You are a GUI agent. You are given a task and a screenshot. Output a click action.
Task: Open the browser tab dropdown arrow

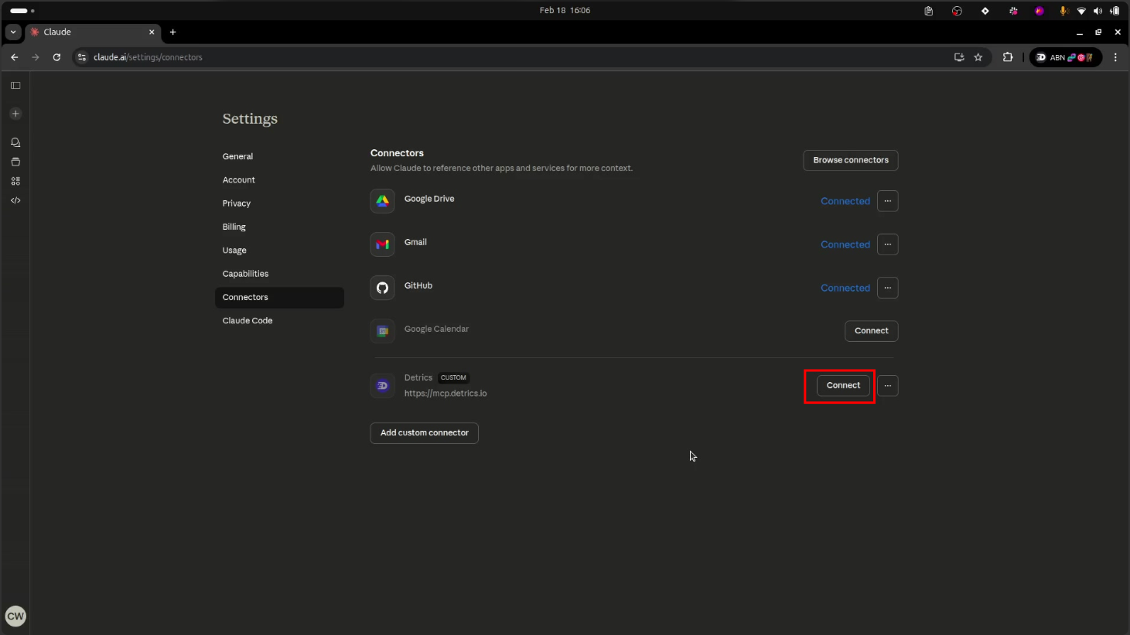tap(12, 32)
